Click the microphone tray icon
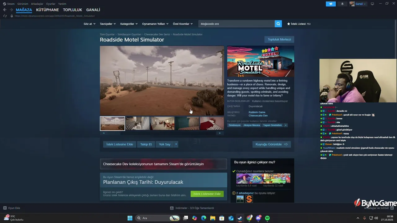Viewport: 397px width, 223px height. (x=364, y=218)
